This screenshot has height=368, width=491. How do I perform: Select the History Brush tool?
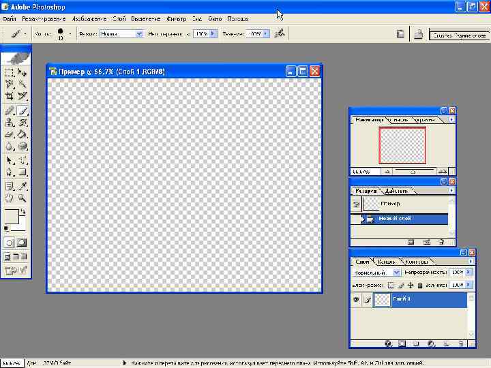(x=23, y=123)
